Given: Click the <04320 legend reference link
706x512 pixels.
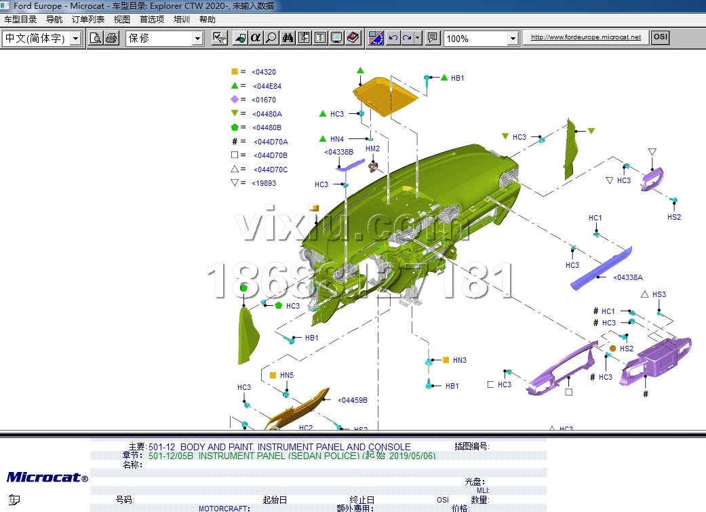Looking at the screenshot, I should click(x=264, y=72).
